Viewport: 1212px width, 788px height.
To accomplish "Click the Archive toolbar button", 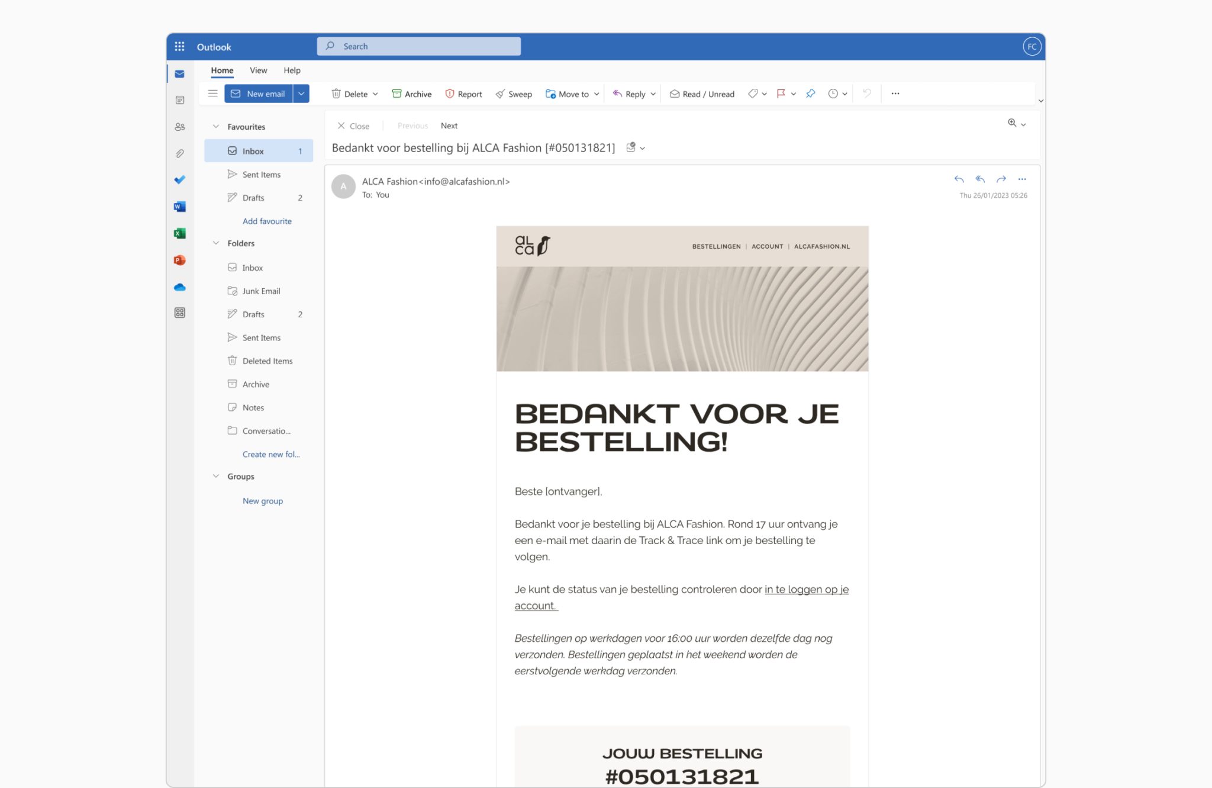I will 411,94.
